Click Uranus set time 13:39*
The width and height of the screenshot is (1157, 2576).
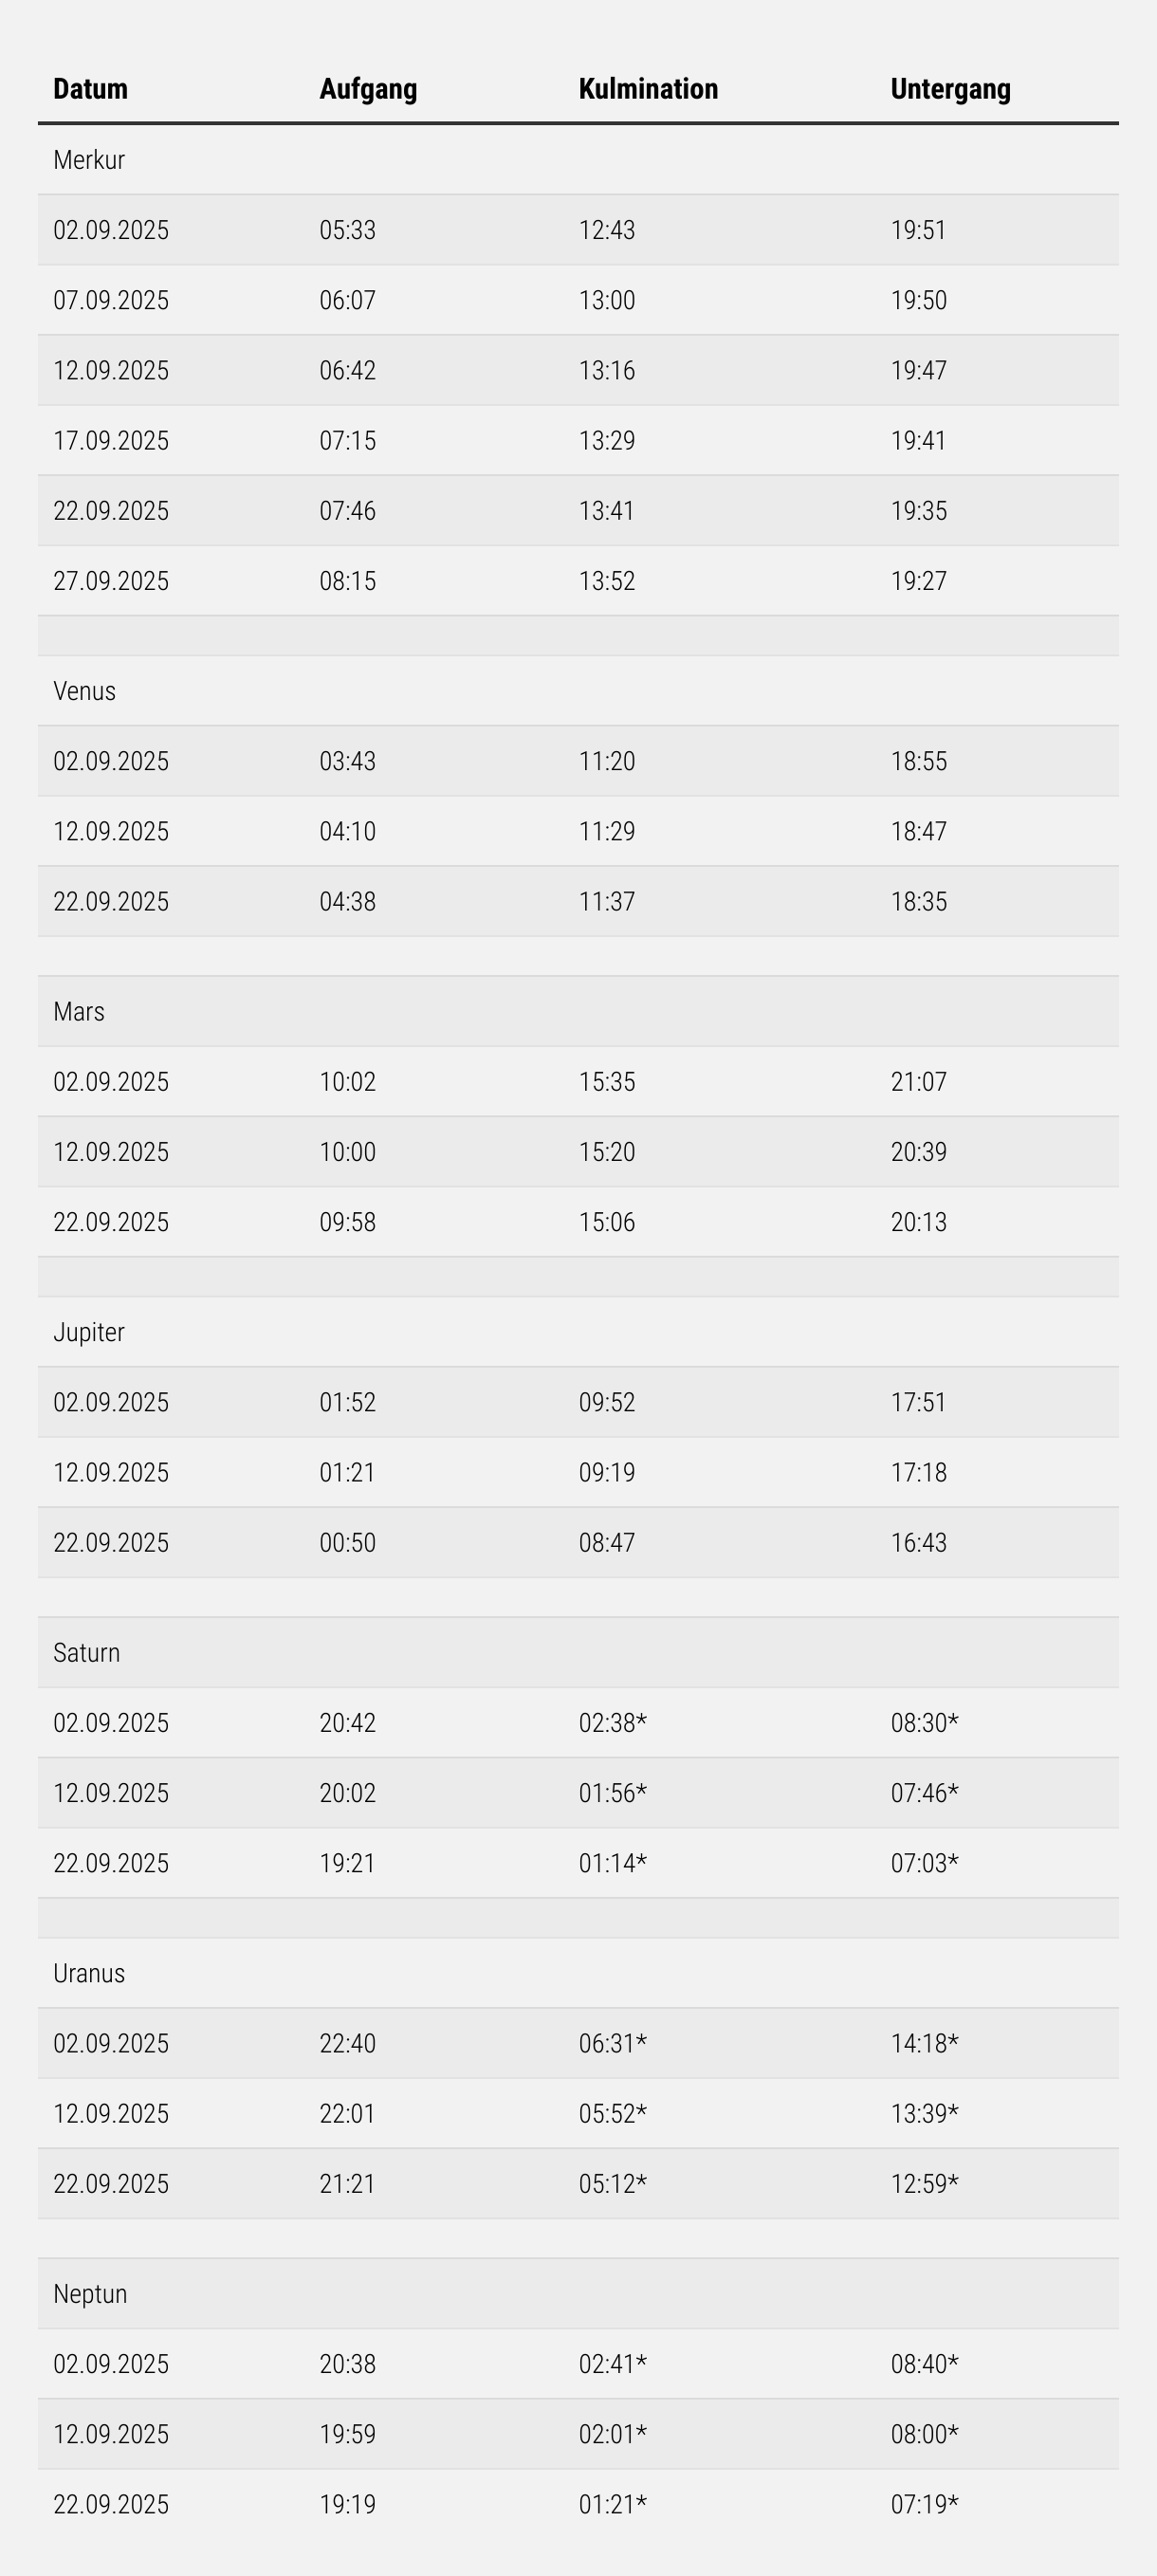[x=924, y=2113]
